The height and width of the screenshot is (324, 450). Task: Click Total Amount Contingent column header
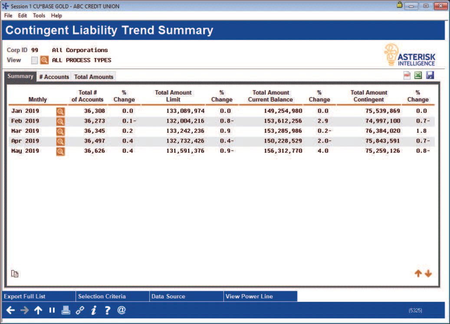coord(369,96)
